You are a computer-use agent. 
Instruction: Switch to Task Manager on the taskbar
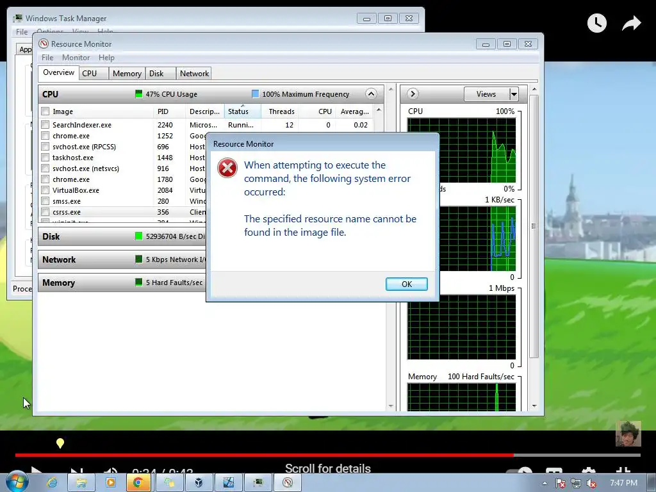click(x=258, y=483)
